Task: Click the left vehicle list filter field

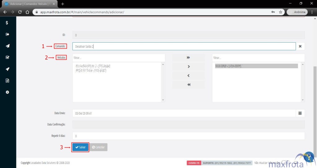Action: tap(119, 58)
